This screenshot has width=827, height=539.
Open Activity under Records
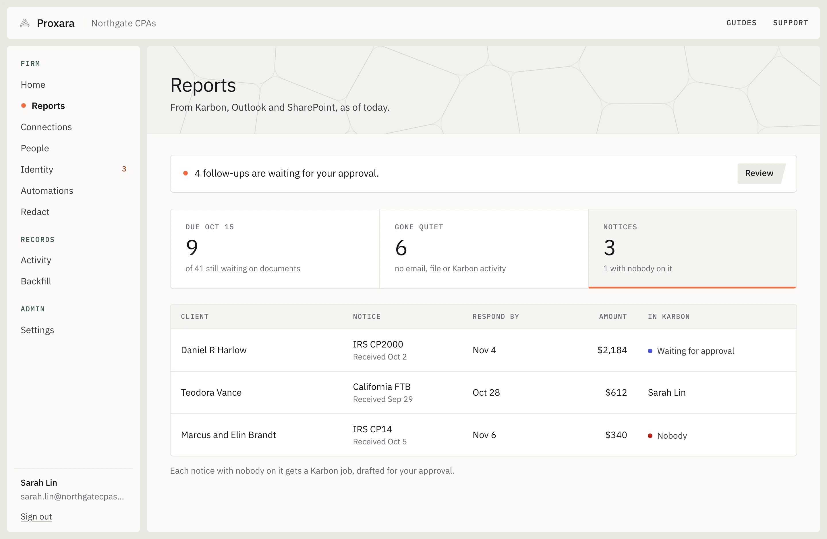pyautogui.click(x=36, y=260)
